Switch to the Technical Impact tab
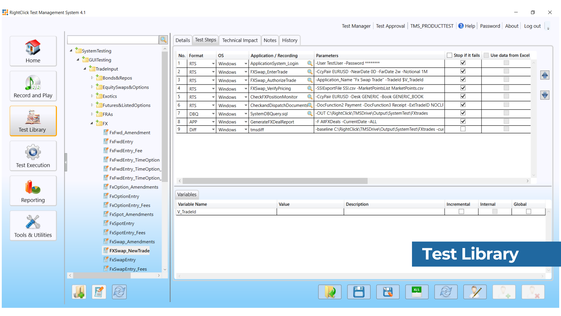Viewport: 561px width, 316px height. click(x=240, y=40)
